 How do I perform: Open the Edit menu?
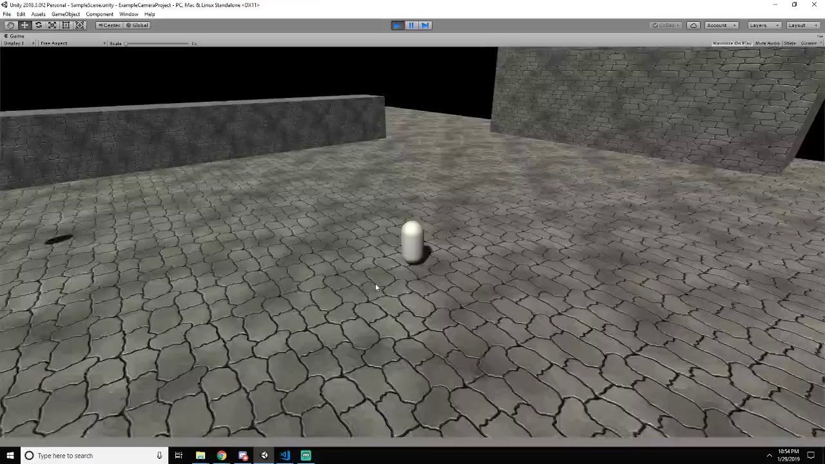click(x=21, y=14)
